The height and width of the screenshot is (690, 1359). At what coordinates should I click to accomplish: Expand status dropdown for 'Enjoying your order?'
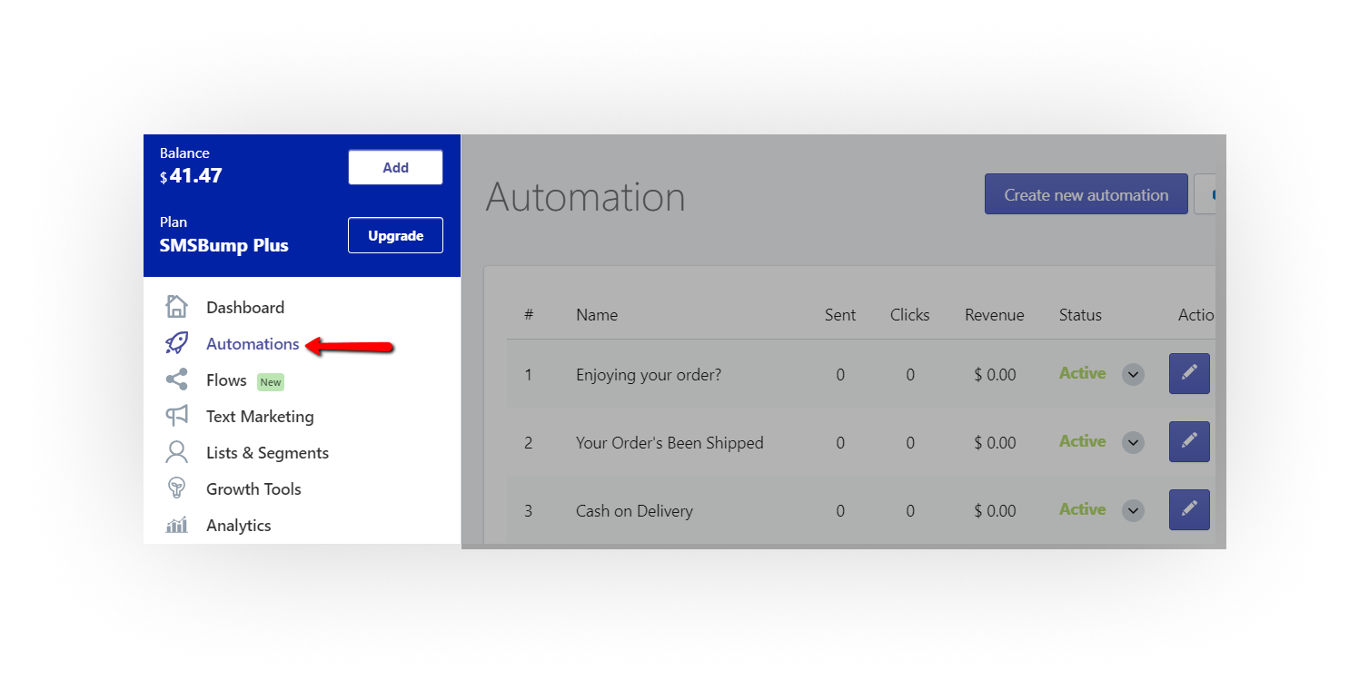coord(1133,374)
